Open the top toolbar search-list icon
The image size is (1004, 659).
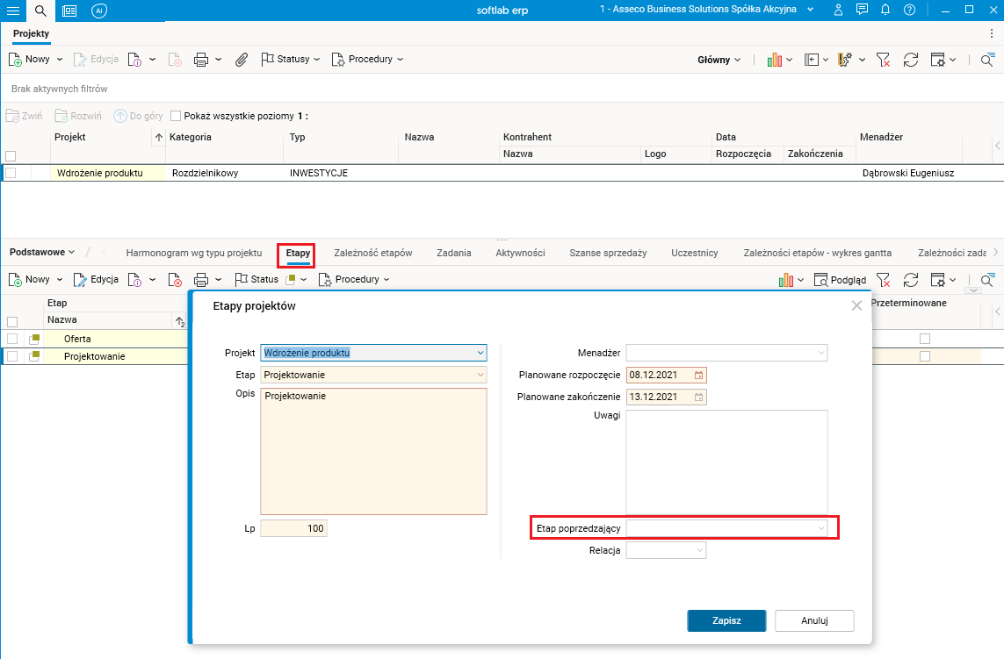click(986, 60)
